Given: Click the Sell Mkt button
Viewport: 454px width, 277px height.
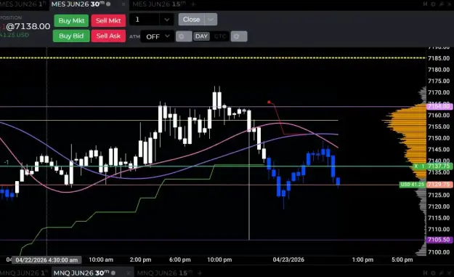Looking at the screenshot, I should pos(108,20).
